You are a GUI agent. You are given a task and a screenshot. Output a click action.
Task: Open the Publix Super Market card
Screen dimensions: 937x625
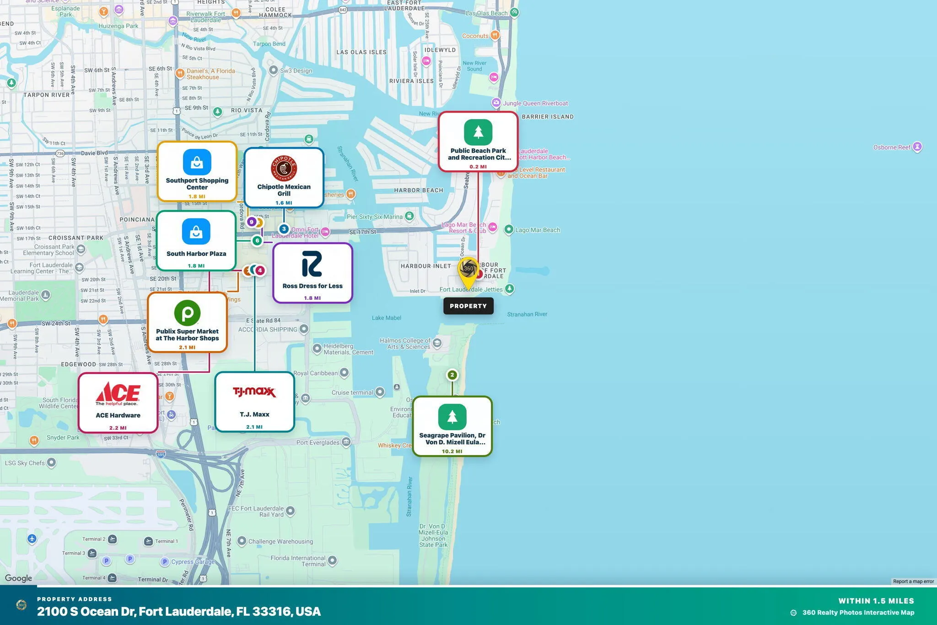tap(187, 322)
